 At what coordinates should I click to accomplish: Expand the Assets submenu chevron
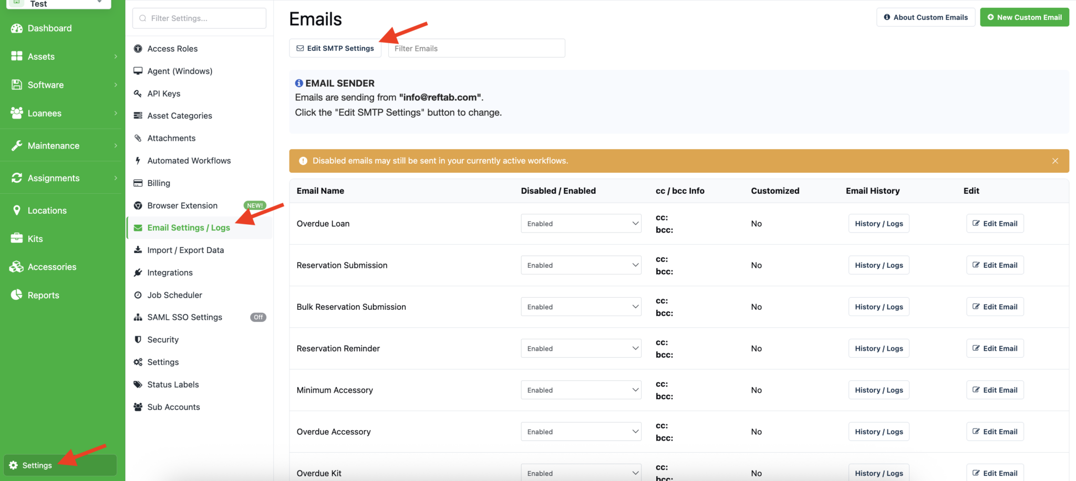pyautogui.click(x=116, y=56)
